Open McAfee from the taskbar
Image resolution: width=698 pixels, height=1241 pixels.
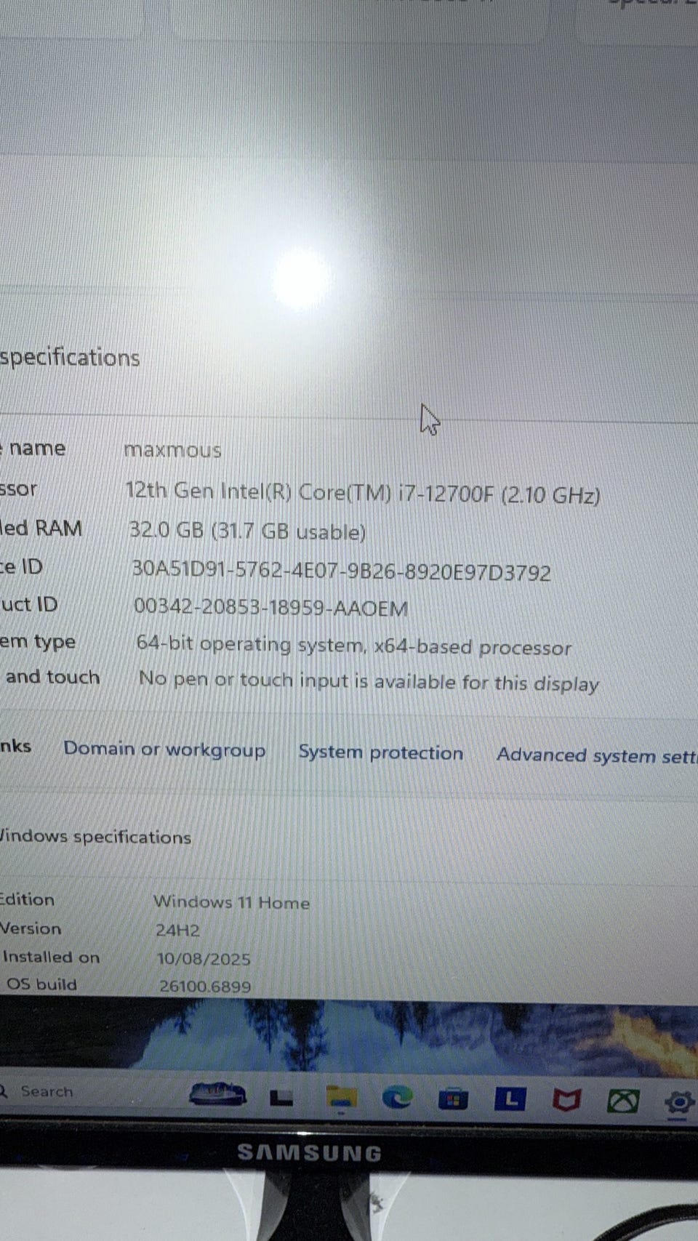[566, 1100]
